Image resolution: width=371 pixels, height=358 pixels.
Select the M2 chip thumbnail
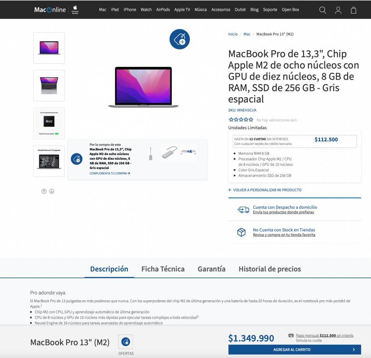click(49, 123)
